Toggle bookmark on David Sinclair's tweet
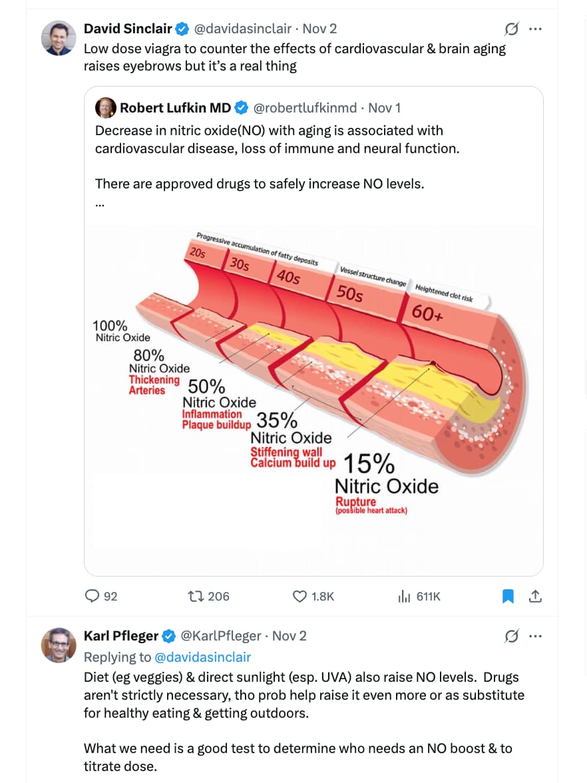587x783 pixels. [x=508, y=596]
